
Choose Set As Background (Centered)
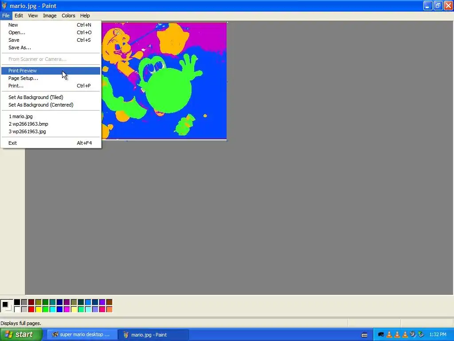click(51, 105)
